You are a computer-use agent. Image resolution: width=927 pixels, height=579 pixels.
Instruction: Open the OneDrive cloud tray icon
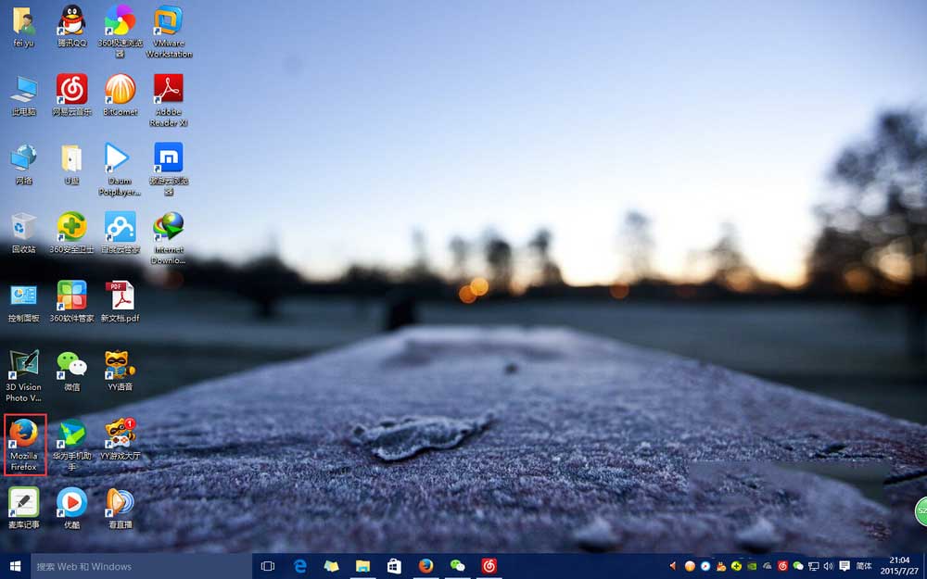[x=767, y=566]
